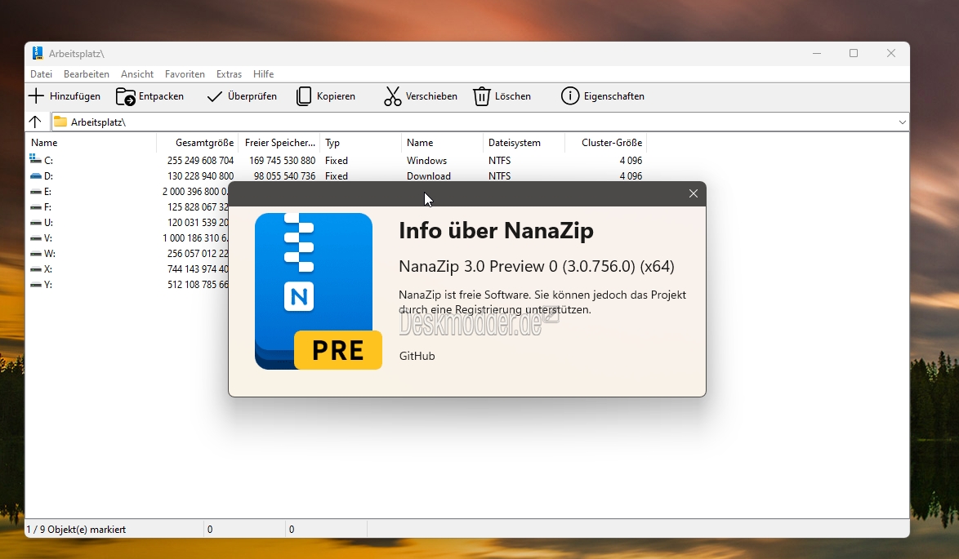This screenshot has height=559, width=959.
Task: Click the NanaZip title bar app icon
Action: [x=38, y=53]
